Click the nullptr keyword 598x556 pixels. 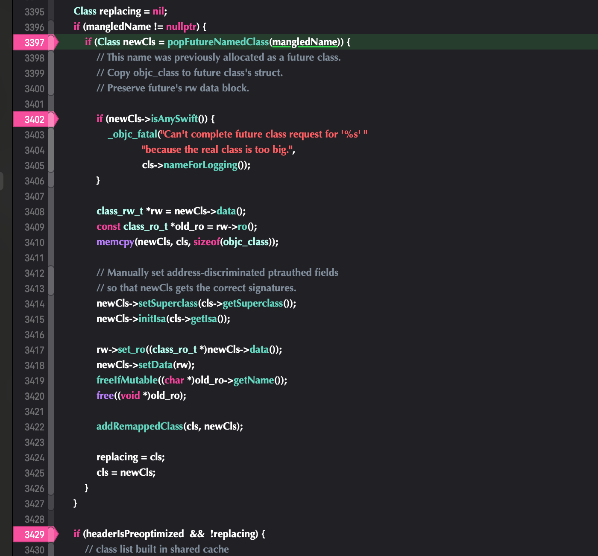coord(181,26)
